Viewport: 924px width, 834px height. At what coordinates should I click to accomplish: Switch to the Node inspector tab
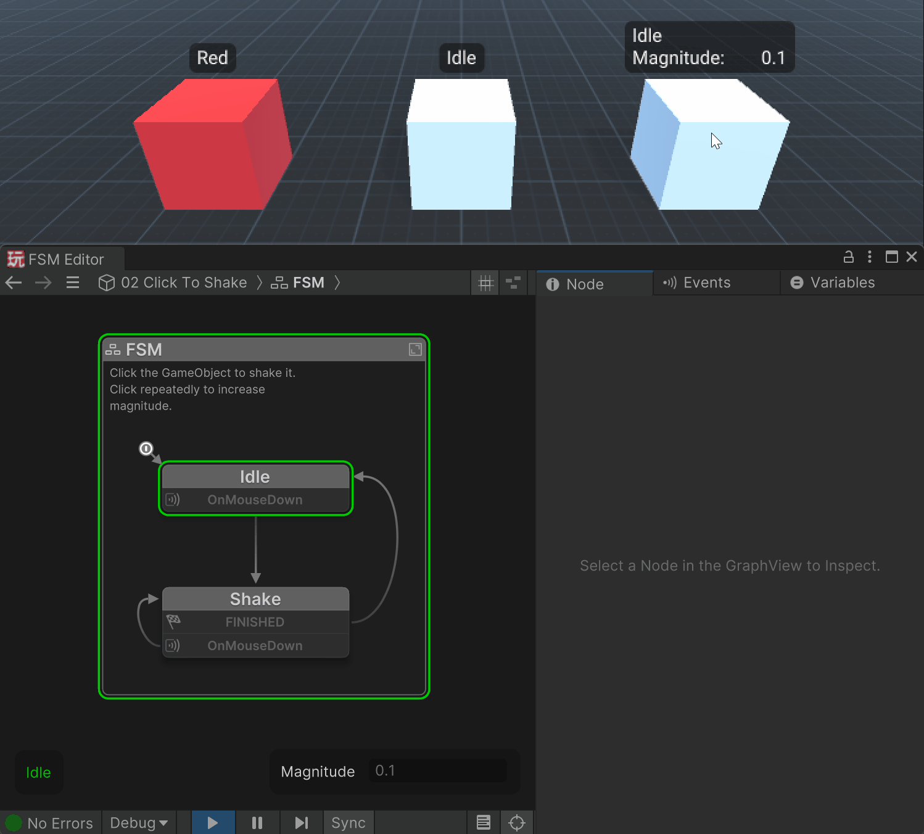(595, 284)
